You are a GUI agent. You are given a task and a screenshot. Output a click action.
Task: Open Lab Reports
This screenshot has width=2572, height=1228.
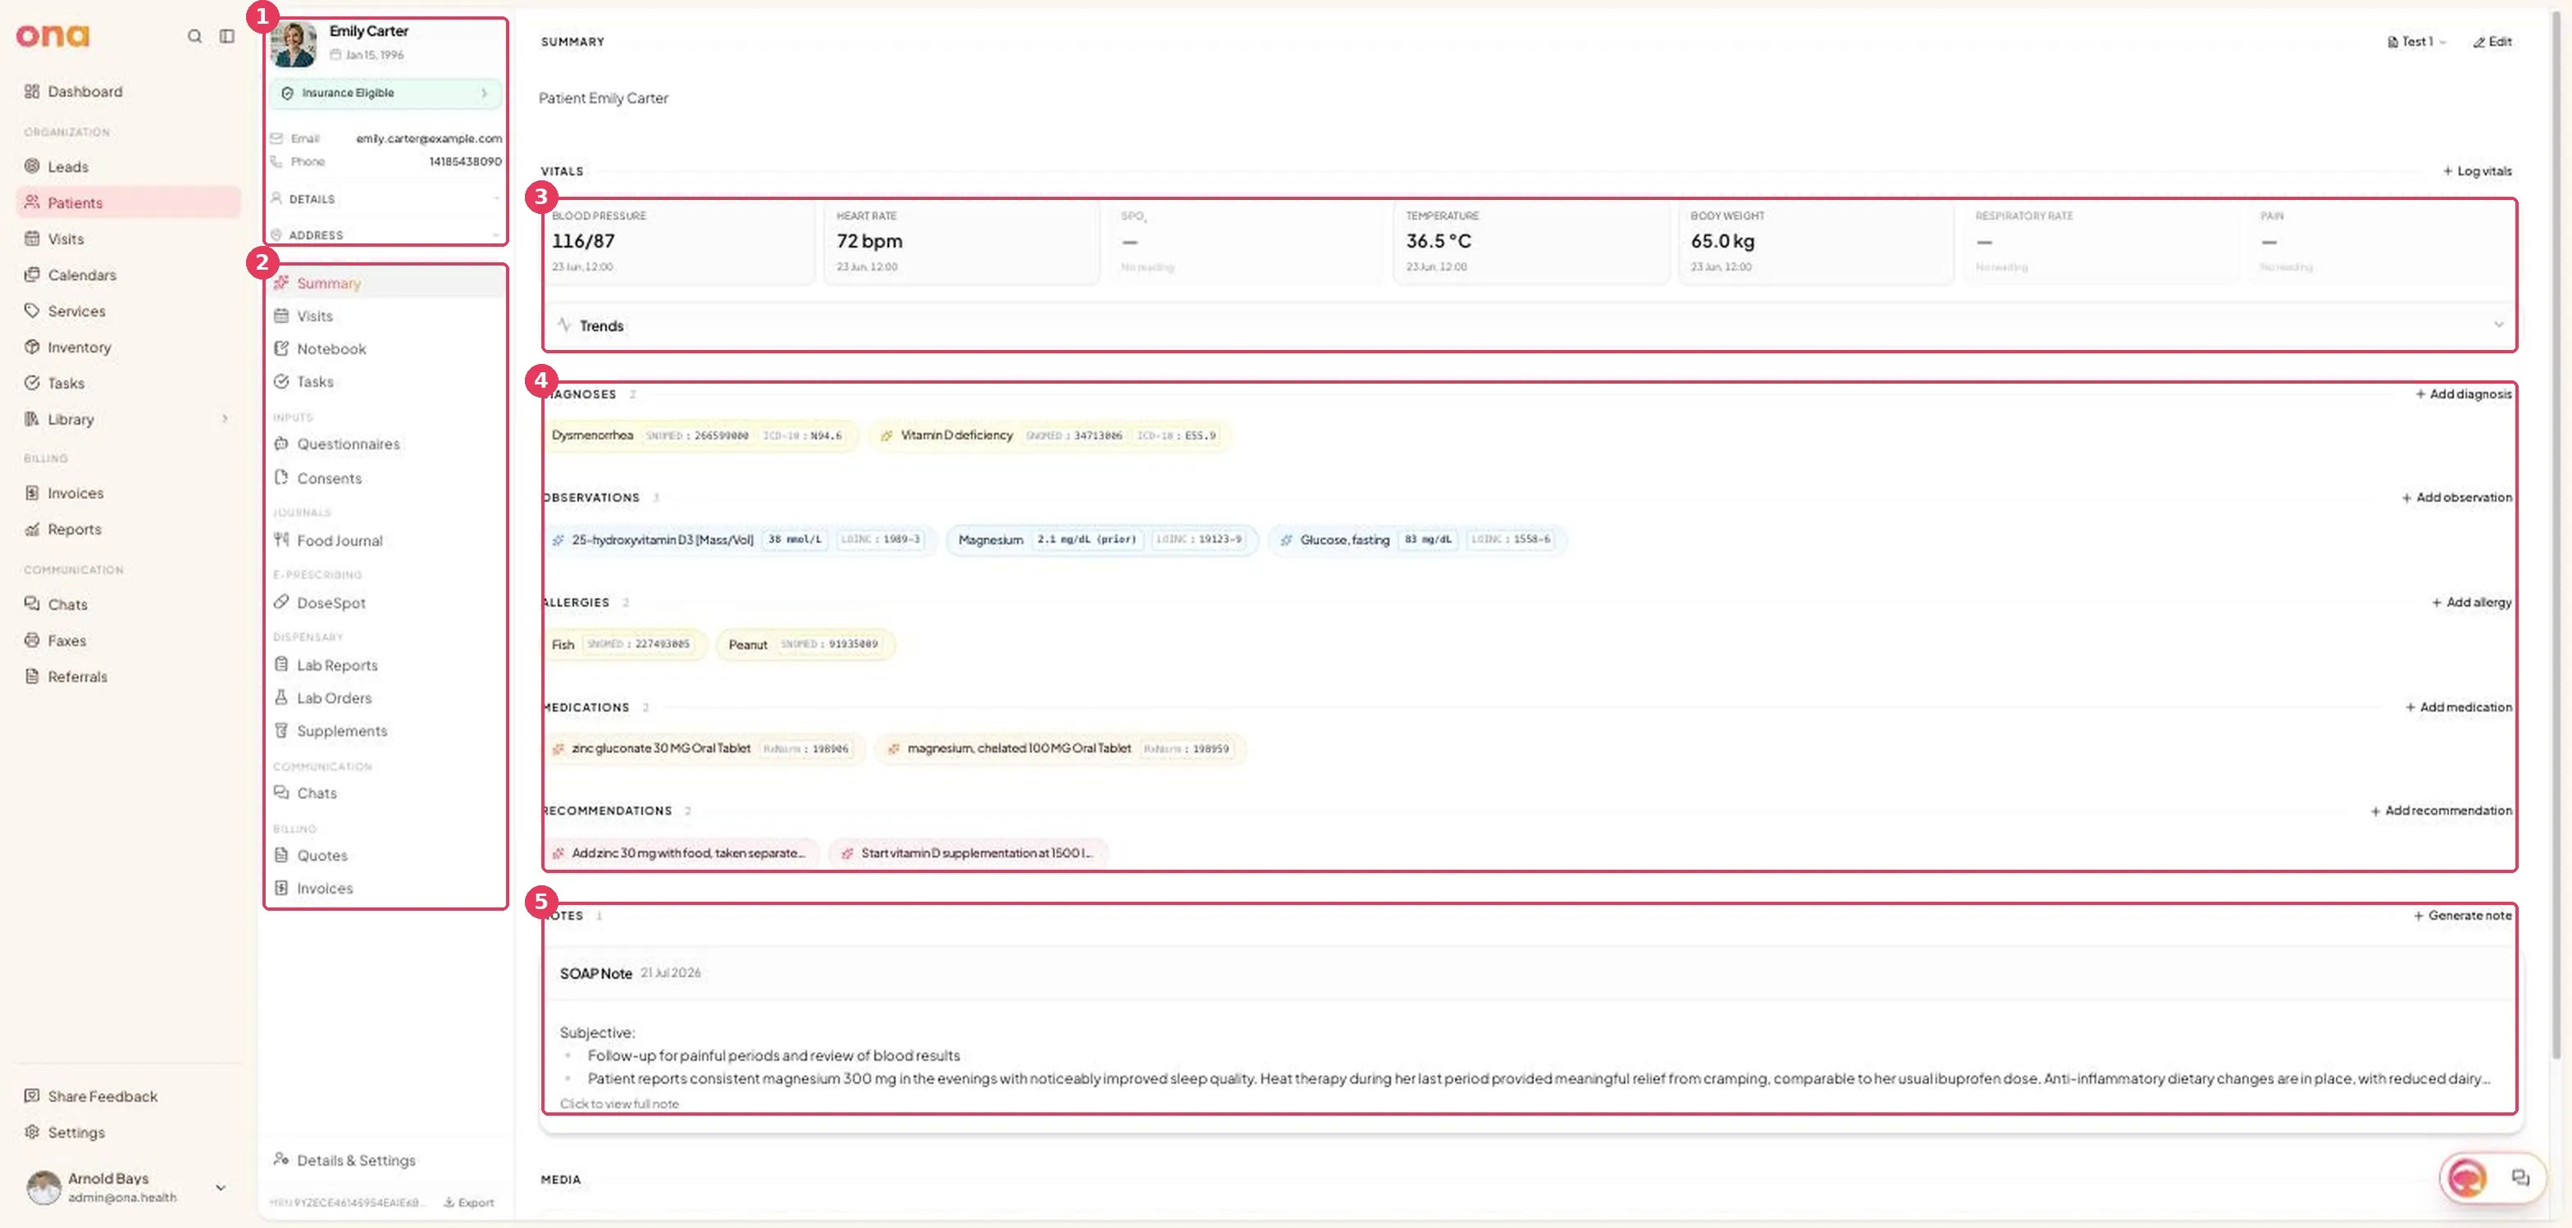tap(385, 664)
